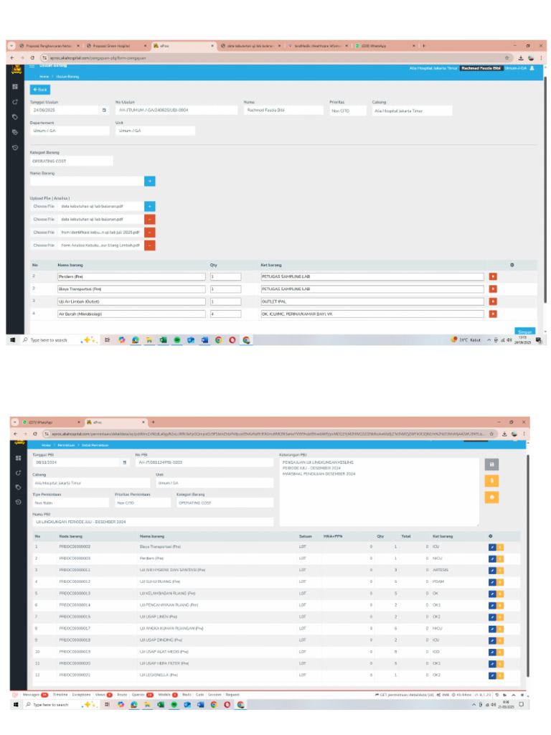551x735 pixels.
Task: Click the Nama PBI field 'UJI LINGKUNGAN PERIODE JULI'
Action: point(153,522)
